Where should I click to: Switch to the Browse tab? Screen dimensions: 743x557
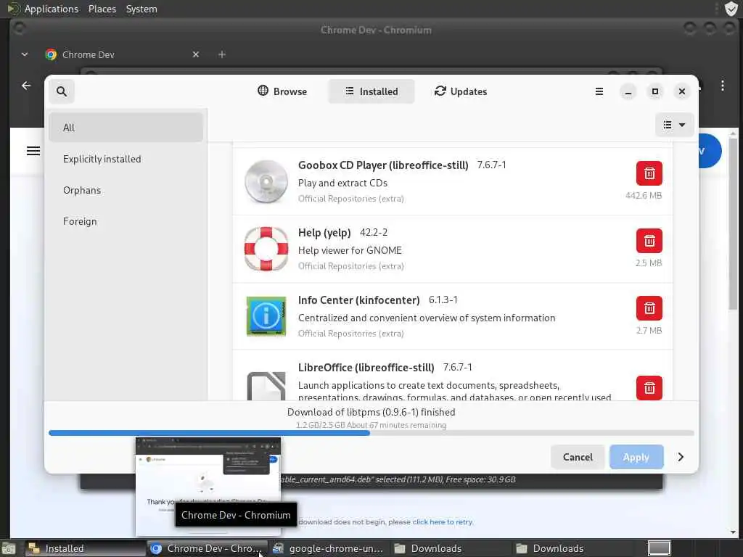[282, 91]
